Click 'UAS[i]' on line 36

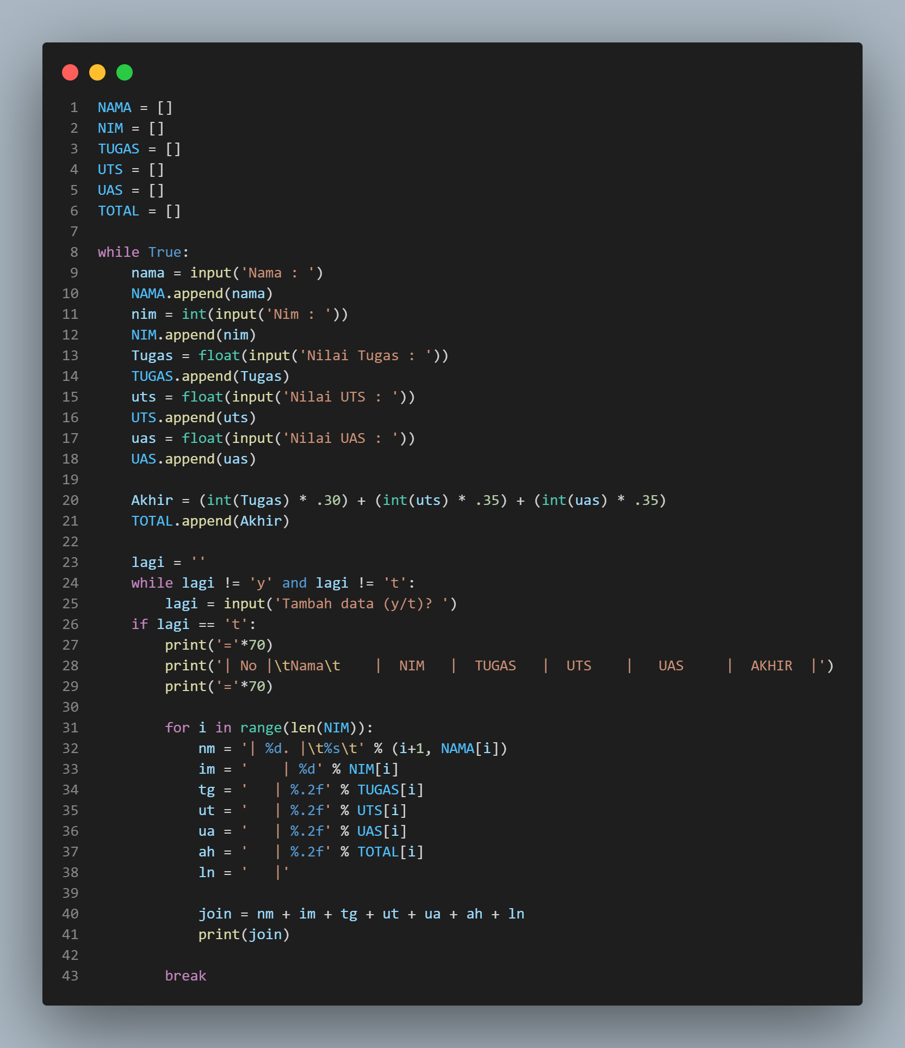point(382,831)
